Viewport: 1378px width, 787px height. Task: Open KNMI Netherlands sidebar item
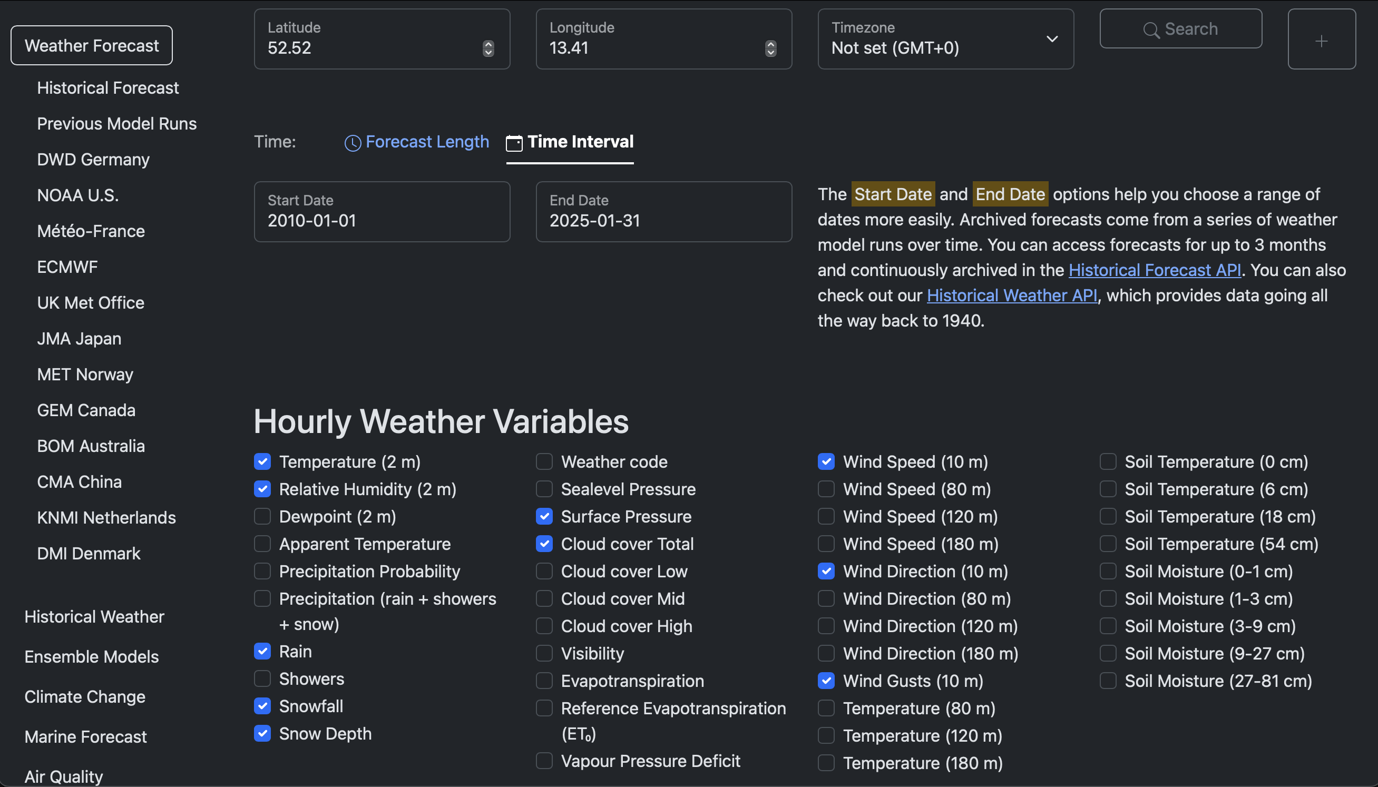pyautogui.click(x=106, y=517)
